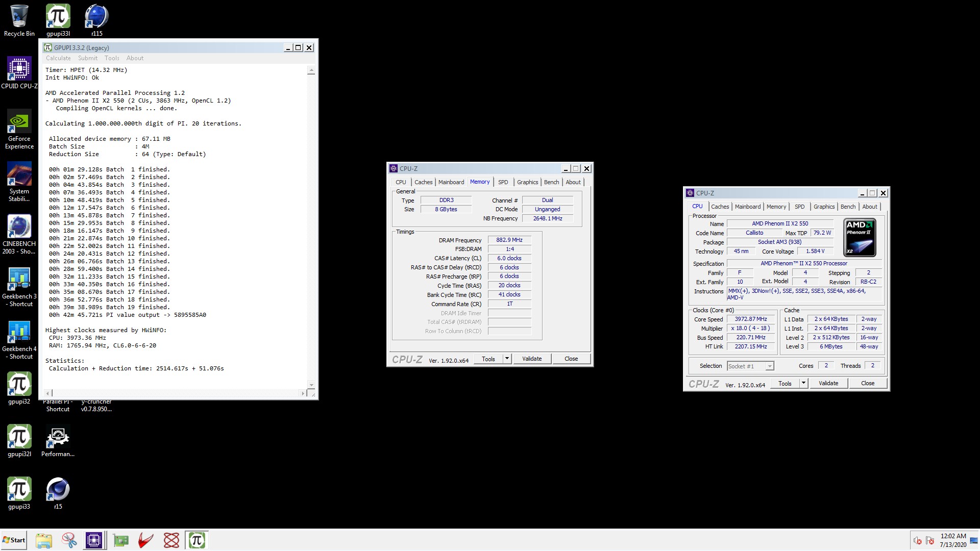This screenshot has width=980, height=551.
Task: Click the first red-marked tray icon
Action: (x=917, y=540)
